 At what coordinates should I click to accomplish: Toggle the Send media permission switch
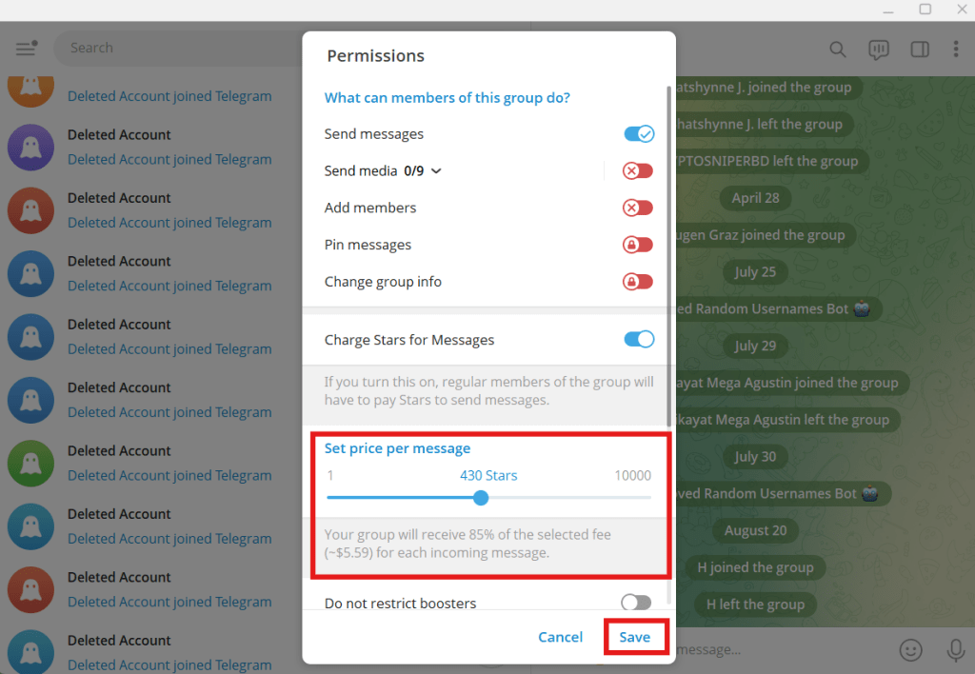pyautogui.click(x=638, y=171)
